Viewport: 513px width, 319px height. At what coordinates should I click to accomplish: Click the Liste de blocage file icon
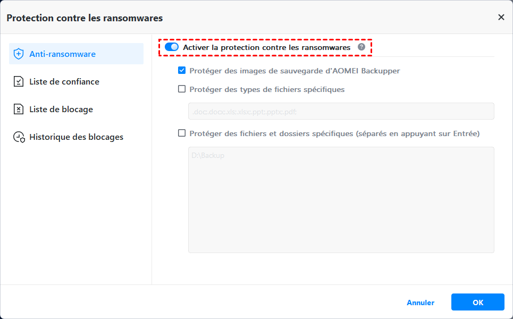(19, 109)
